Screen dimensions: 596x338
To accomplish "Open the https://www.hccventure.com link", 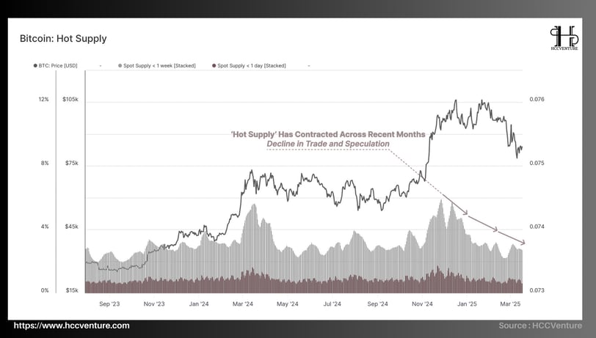I will pos(71,326).
